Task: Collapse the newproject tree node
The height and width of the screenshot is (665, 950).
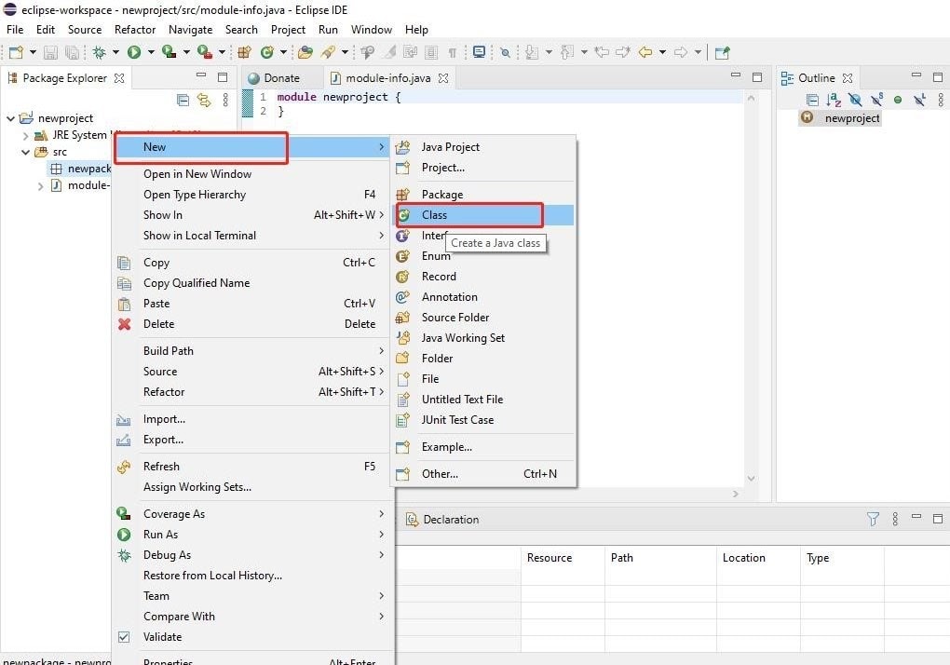Action: click(x=11, y=118)
